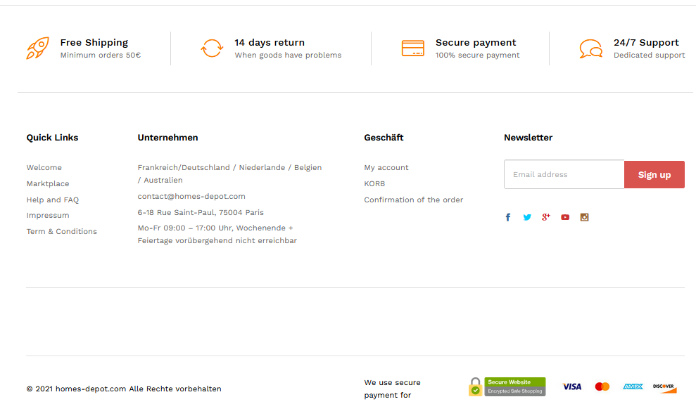Click the Mastercard payment logo
Screen dimensions: 696x404
click(x=602, y=386)
